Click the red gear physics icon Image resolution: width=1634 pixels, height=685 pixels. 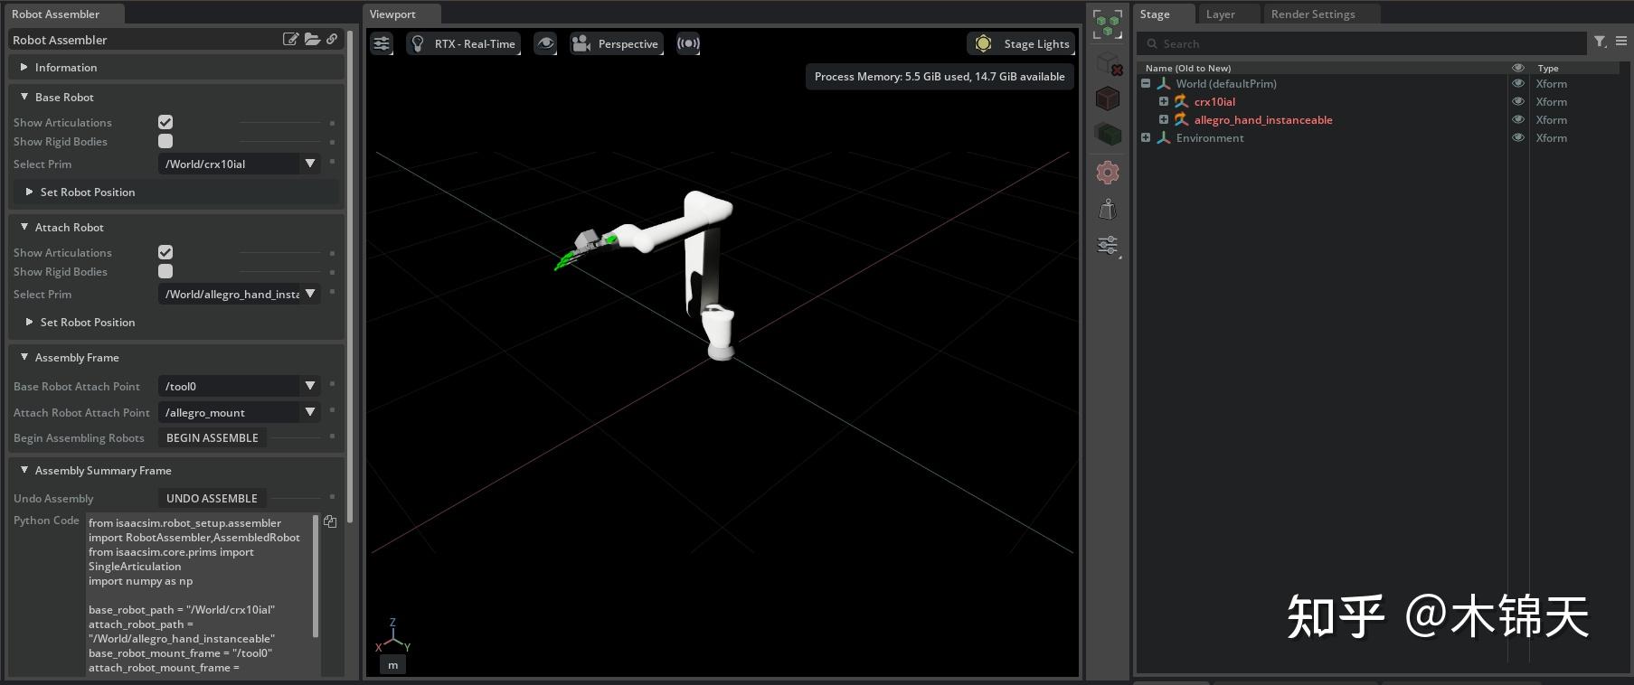point(1108,172)
